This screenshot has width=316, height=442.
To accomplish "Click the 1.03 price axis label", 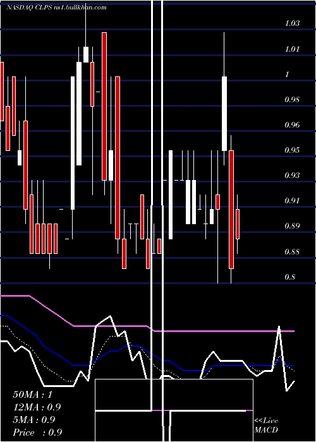I will pyautogui.click(x=292, y=23).
